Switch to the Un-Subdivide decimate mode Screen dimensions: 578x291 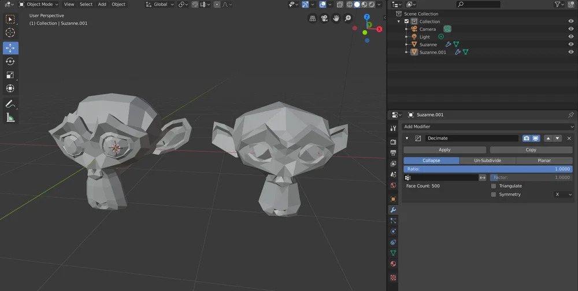point(487,161)
